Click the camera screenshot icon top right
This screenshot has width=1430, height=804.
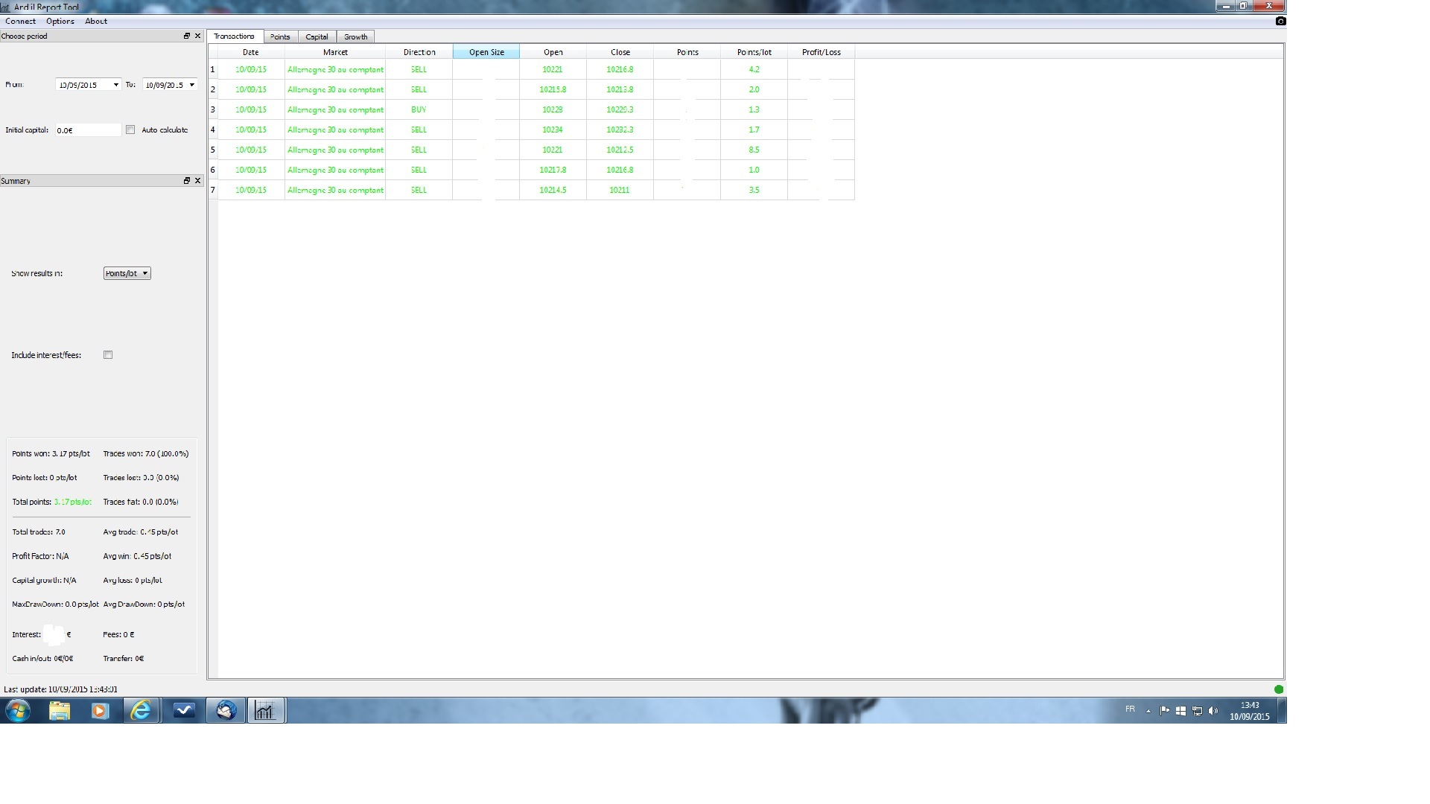pyautogui.click(x=1280, y=21)
